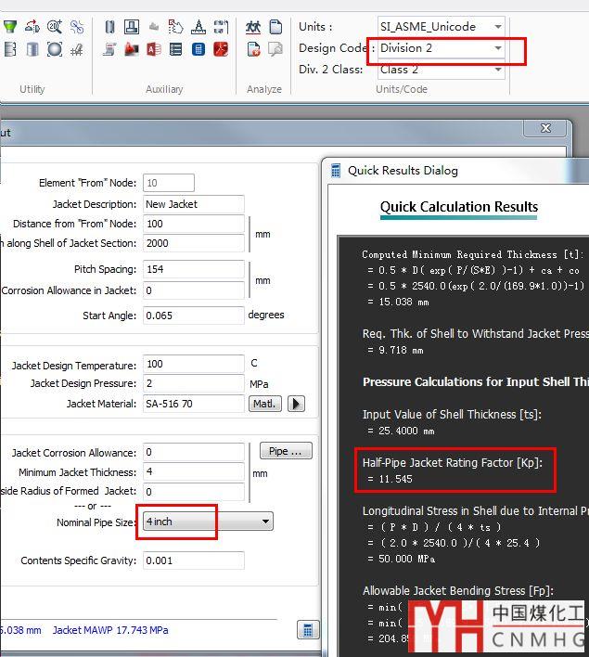Click the sphere in frame icon
Image resolution: width=589 pixels, height=657 pixels.
coord(55,49)
